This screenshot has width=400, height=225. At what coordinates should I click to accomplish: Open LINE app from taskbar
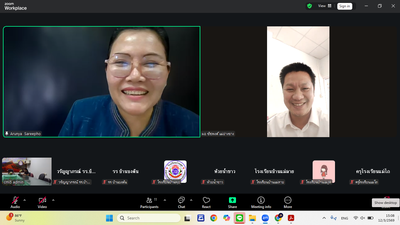[240, 218]
